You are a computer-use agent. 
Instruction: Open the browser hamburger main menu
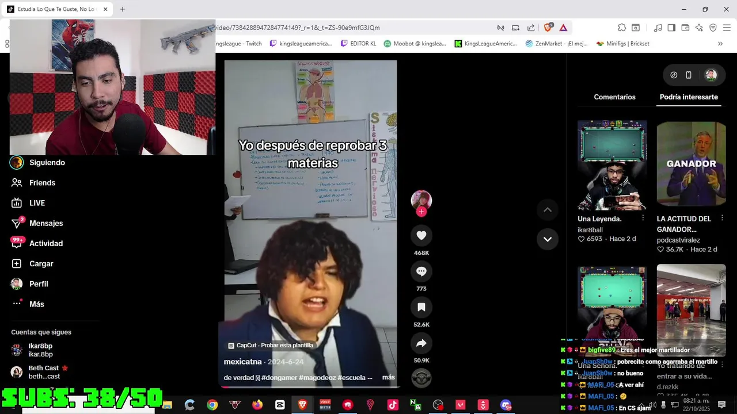[x=727, y=28]
